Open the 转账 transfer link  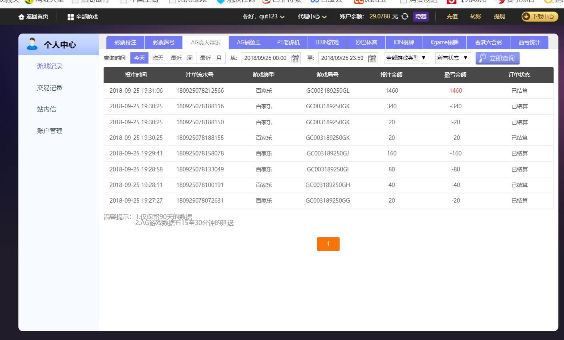tap(476, 16)
